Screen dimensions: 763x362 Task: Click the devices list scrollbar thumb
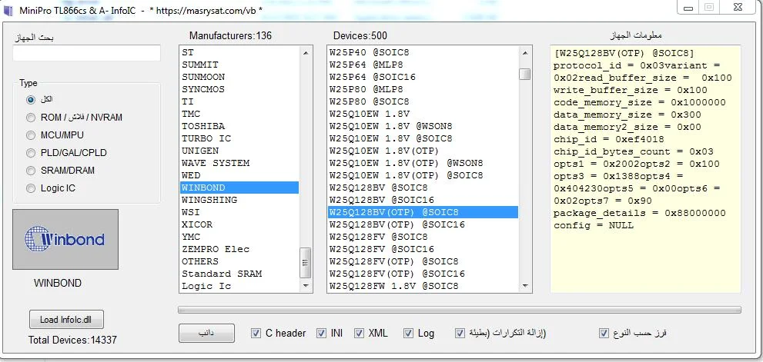tap(524, 74)
